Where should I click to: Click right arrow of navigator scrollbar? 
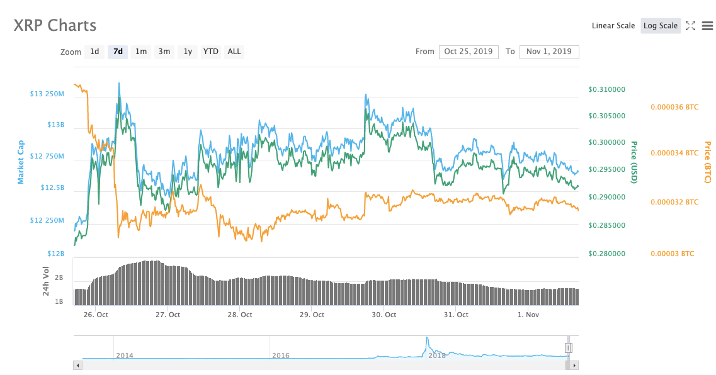point(574,366)
